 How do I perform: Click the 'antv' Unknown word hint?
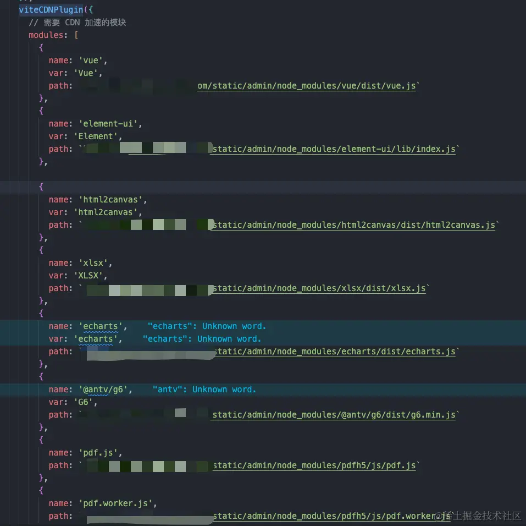click(x=204, y=390)
